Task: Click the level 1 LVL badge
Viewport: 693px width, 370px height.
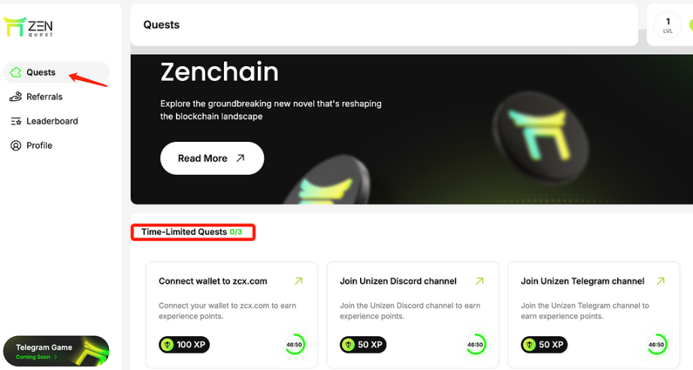Action: click(667, 26)
